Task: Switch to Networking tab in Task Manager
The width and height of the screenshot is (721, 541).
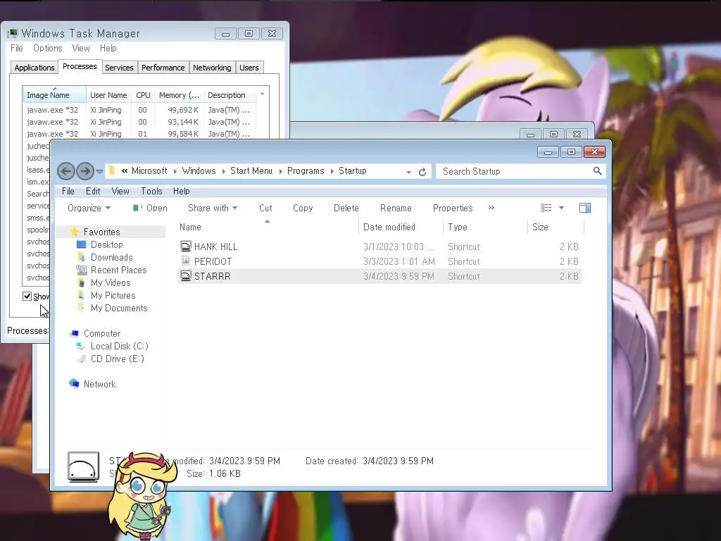Action: (212, 68)
